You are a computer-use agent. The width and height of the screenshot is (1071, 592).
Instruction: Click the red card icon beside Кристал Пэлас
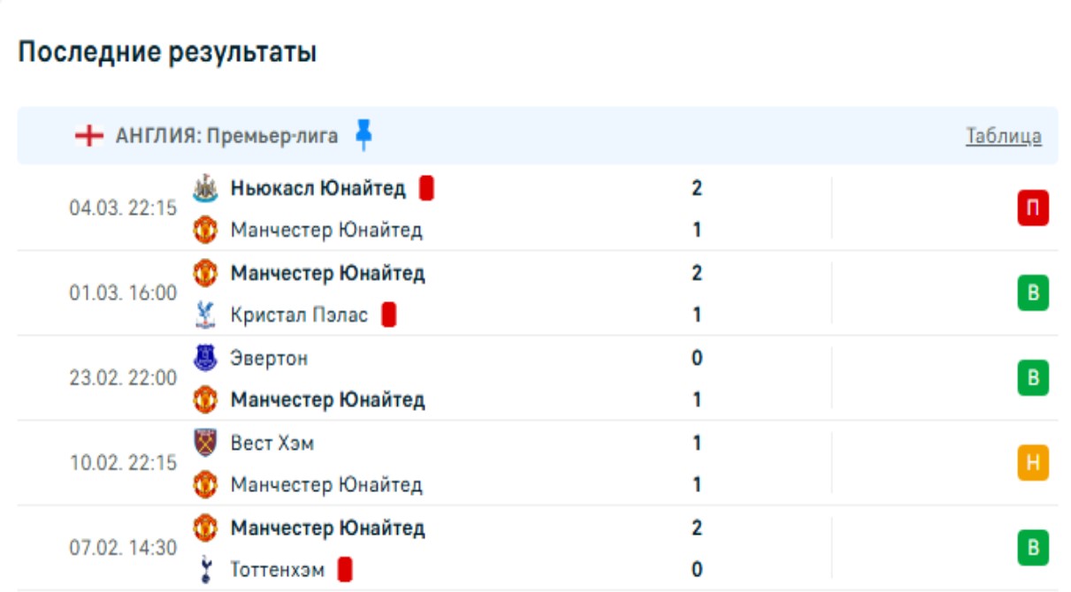pyautogui.click(x=388, y=315)
